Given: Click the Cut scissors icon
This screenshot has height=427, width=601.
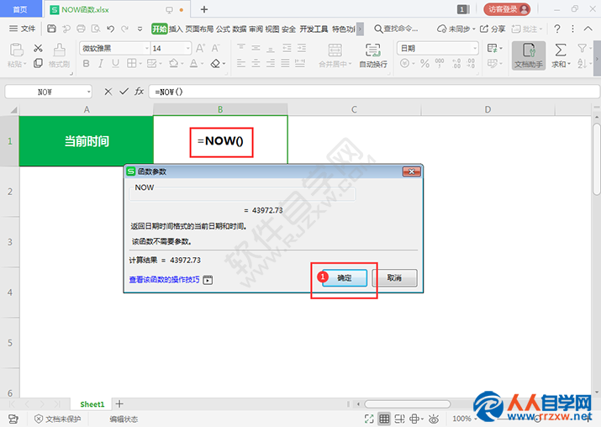Looking at the screenshot, I should point(38,48).
